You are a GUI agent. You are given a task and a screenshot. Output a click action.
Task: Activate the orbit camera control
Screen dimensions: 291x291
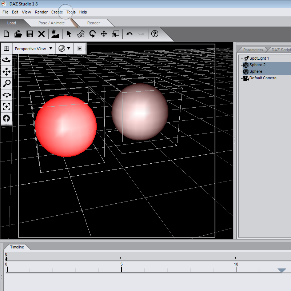7,60
